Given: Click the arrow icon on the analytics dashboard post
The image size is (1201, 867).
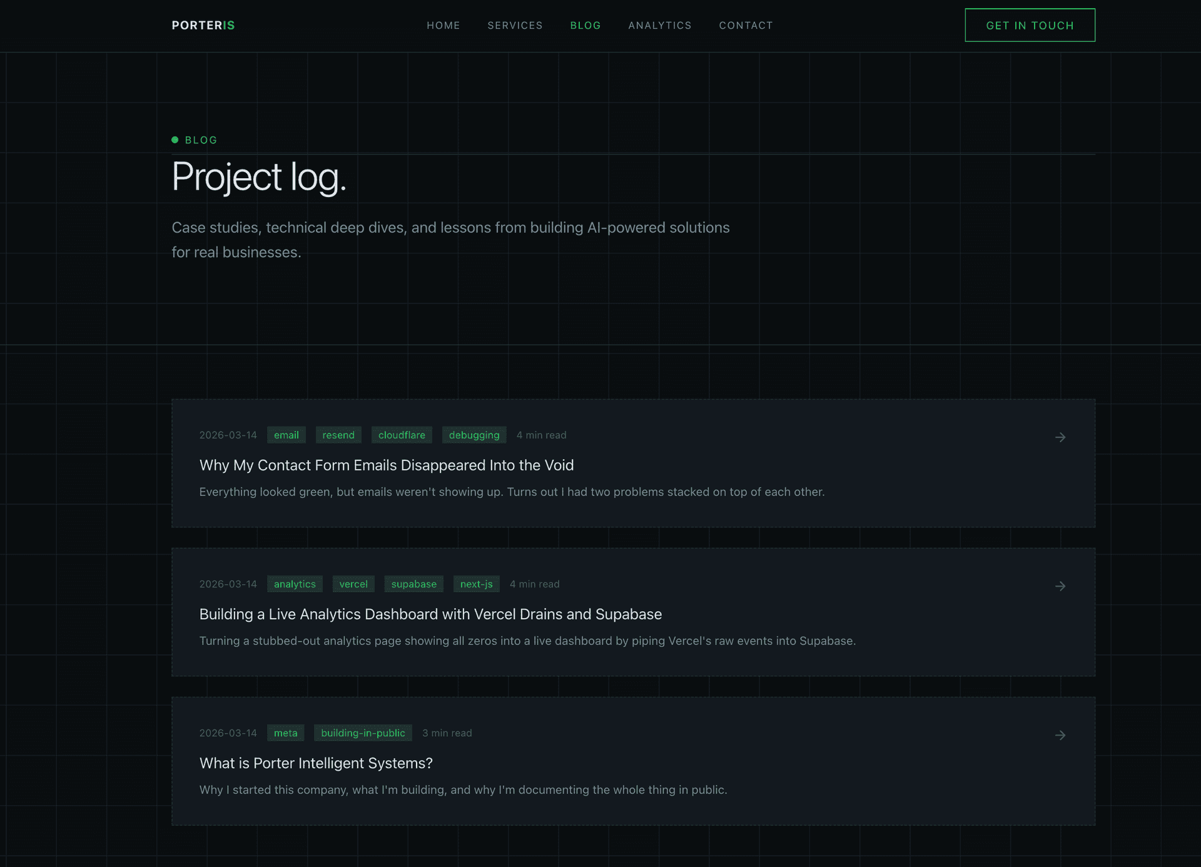Looking at the screenshot, I should [1060, 586].
